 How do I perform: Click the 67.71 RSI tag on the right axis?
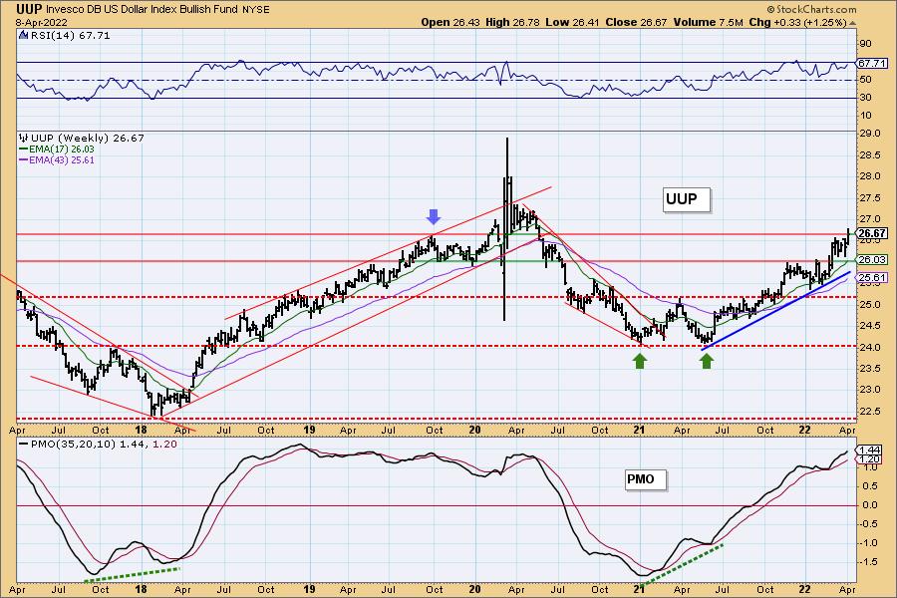872,64
